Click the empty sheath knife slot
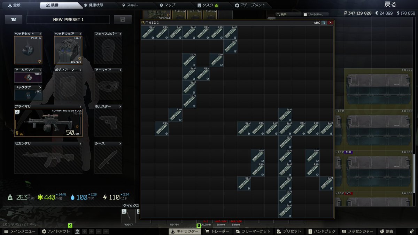The height and width of the screenshot is (235, 418). (108, 159)
